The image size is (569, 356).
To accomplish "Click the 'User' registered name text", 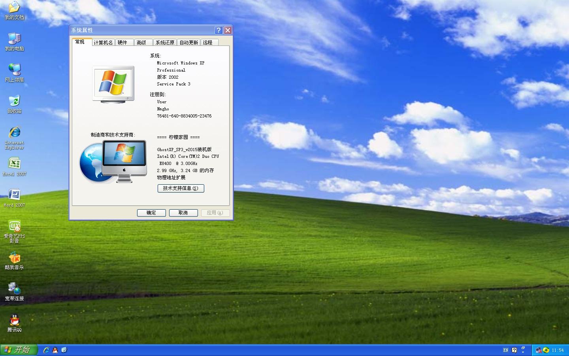I will 162,102.
